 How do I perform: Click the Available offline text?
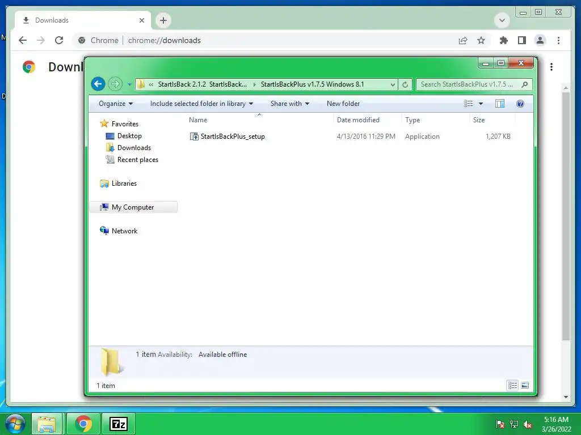point(222,355)
